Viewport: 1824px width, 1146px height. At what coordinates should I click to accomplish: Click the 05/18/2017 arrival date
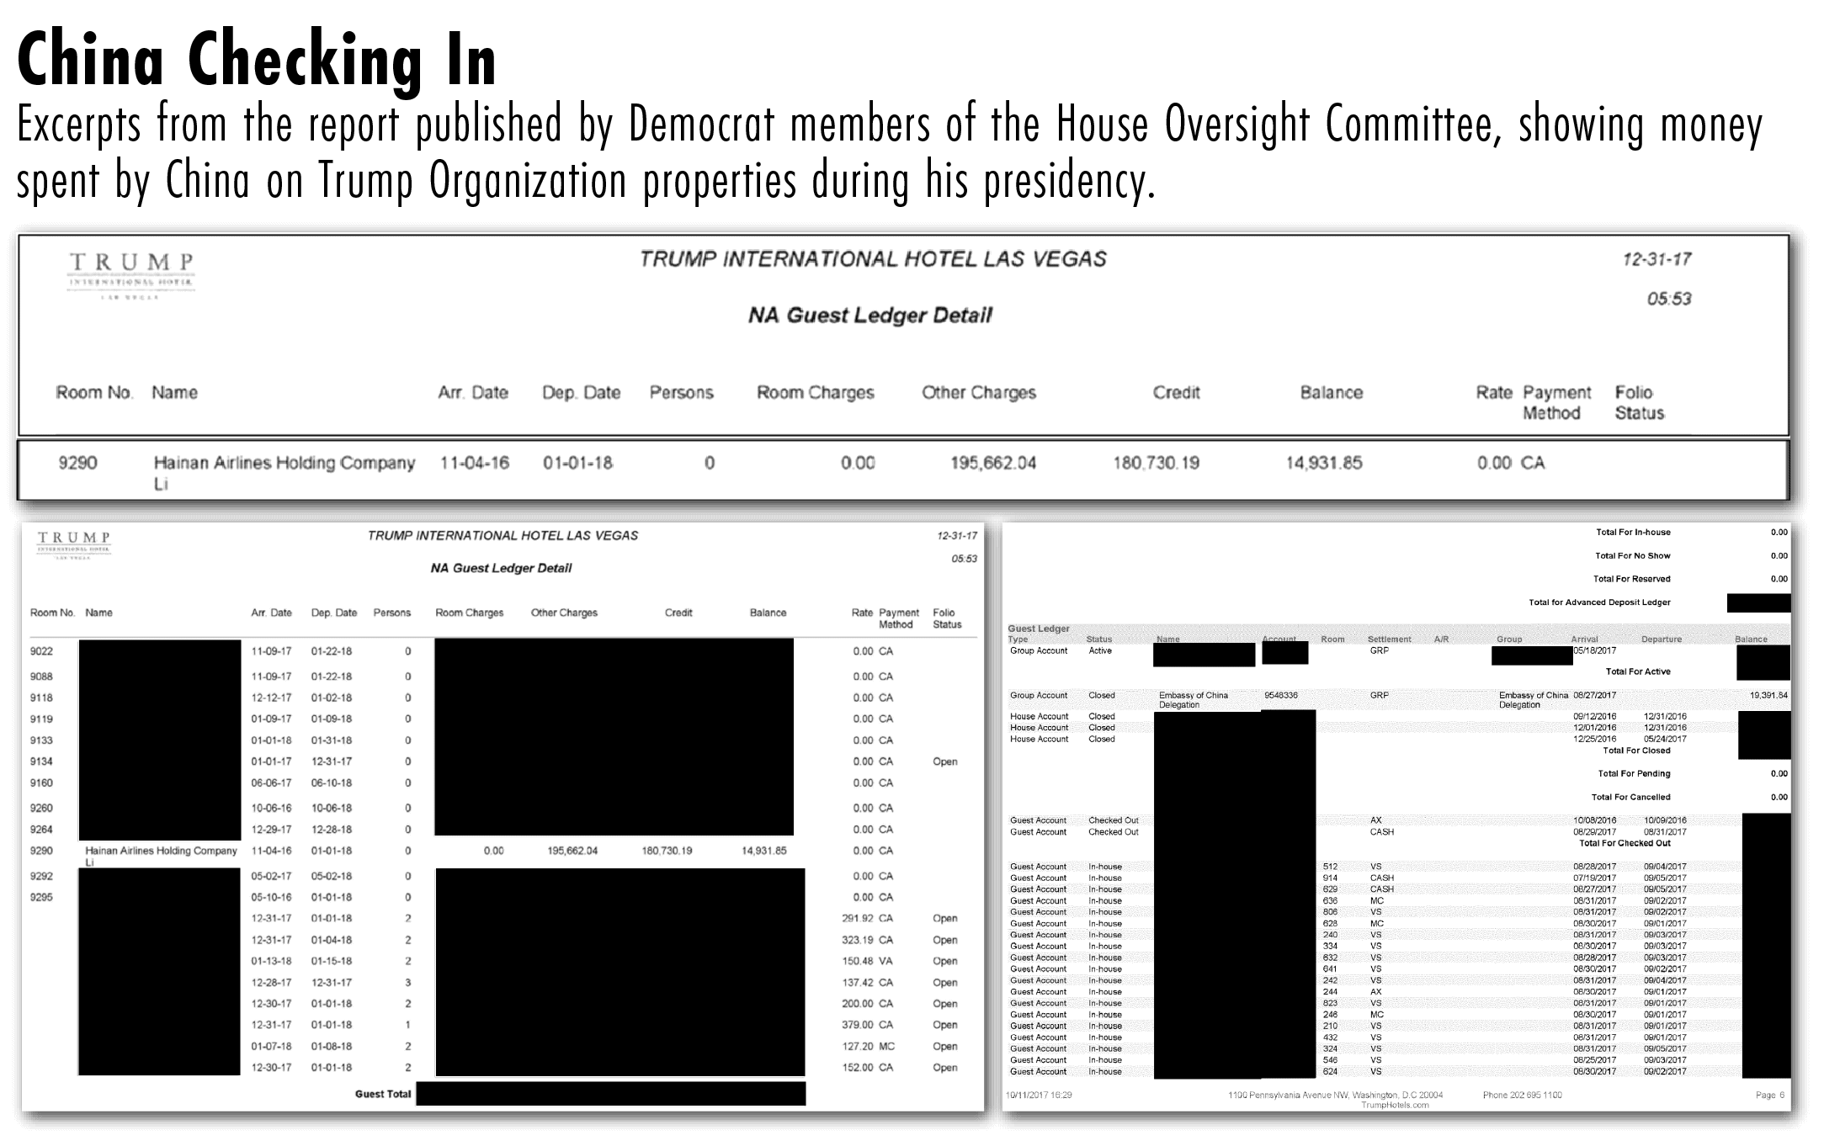(1594, 650)
